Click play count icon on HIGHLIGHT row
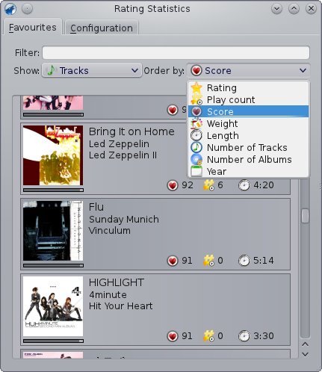Image resolution: width=322 pixels, height=372 pixels. tap(208, 336)
